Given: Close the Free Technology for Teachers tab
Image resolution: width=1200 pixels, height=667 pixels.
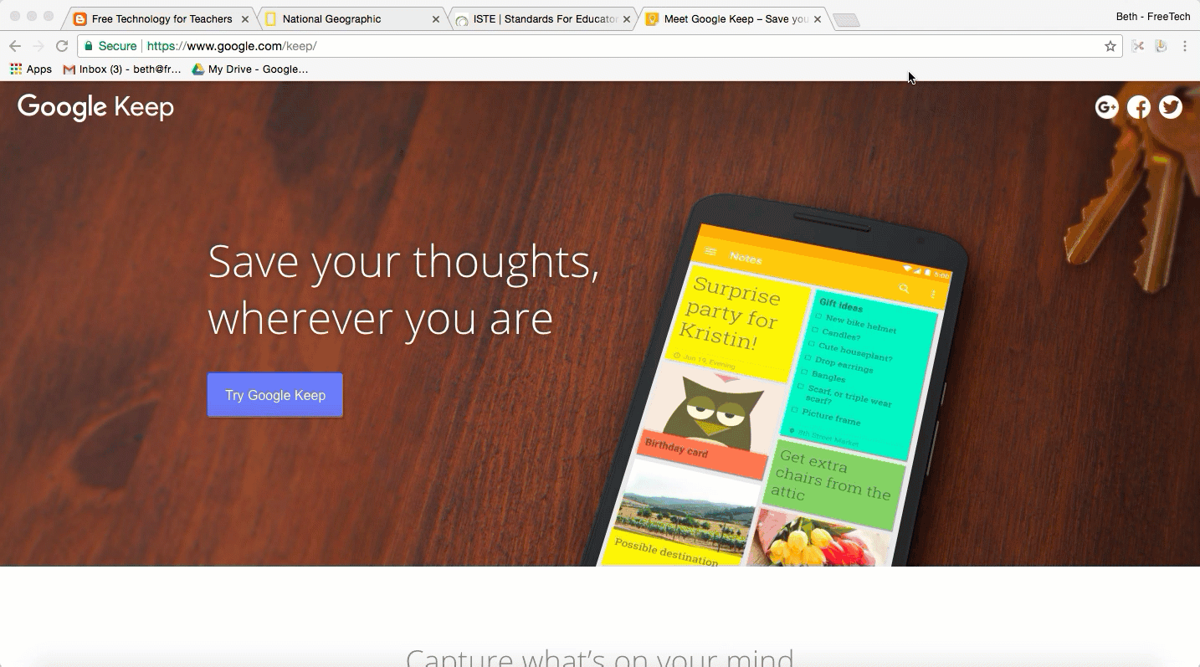Looking at the screenshot, I should pos(245,19).
